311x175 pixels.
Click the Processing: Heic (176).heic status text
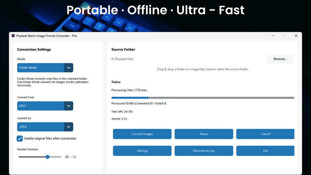point(129,90)
